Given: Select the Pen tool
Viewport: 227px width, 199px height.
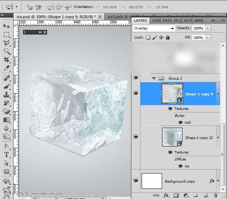Looking at the screenshot, I should click(x=6, y=146).
